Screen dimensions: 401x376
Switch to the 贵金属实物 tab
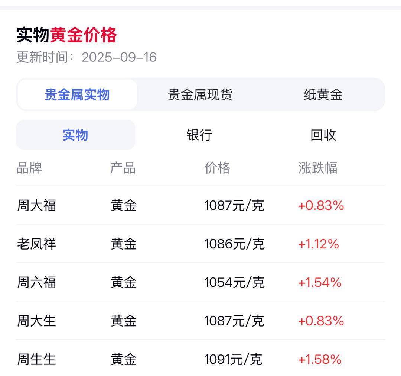(77, 94)
